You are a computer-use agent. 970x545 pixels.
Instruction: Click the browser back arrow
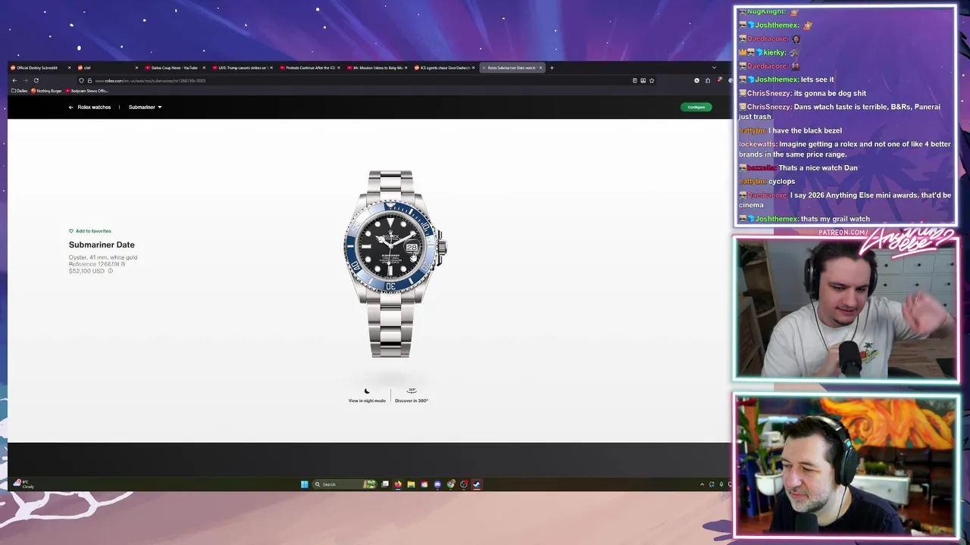click(x=14, y=80)
